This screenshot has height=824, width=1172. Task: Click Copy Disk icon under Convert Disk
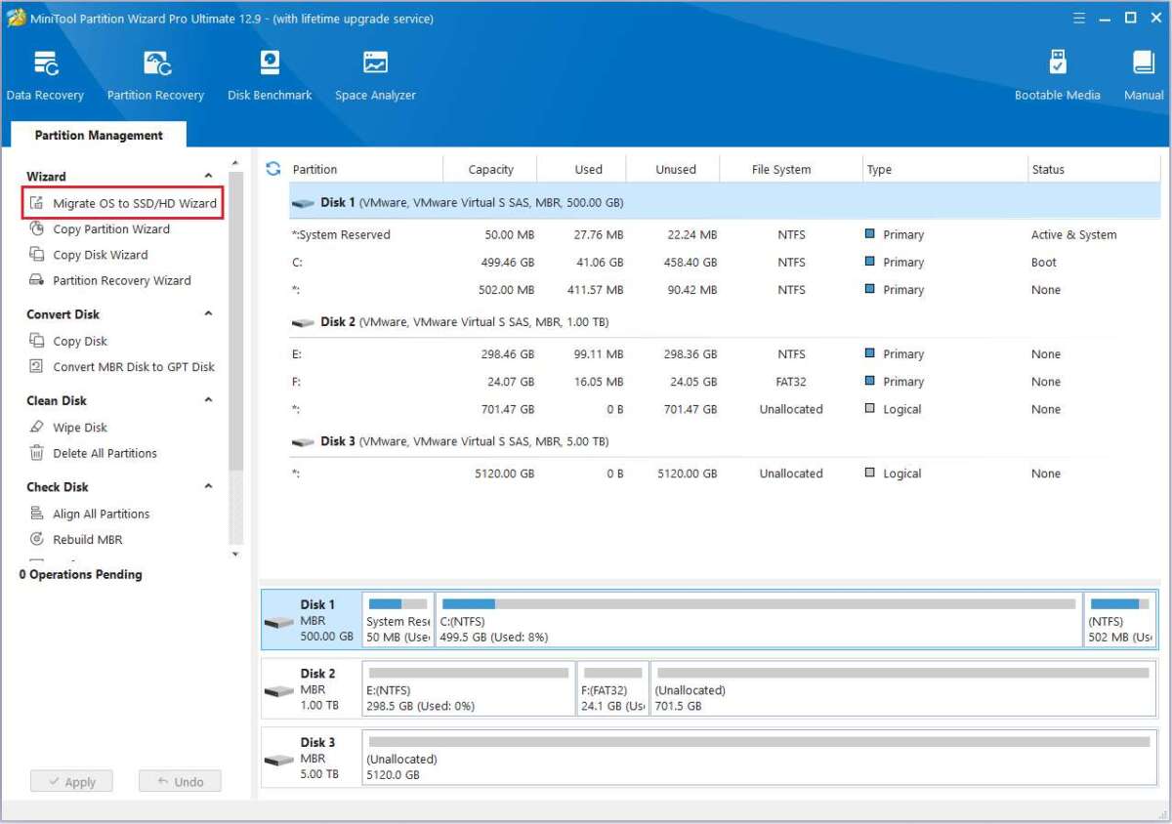pyautogui.click(x=37, y=341)
